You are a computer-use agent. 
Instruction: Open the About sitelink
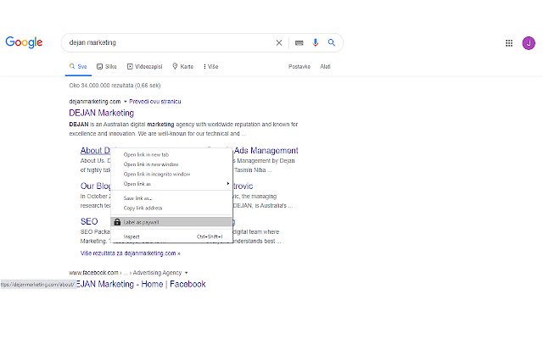[x=95, y=151]
